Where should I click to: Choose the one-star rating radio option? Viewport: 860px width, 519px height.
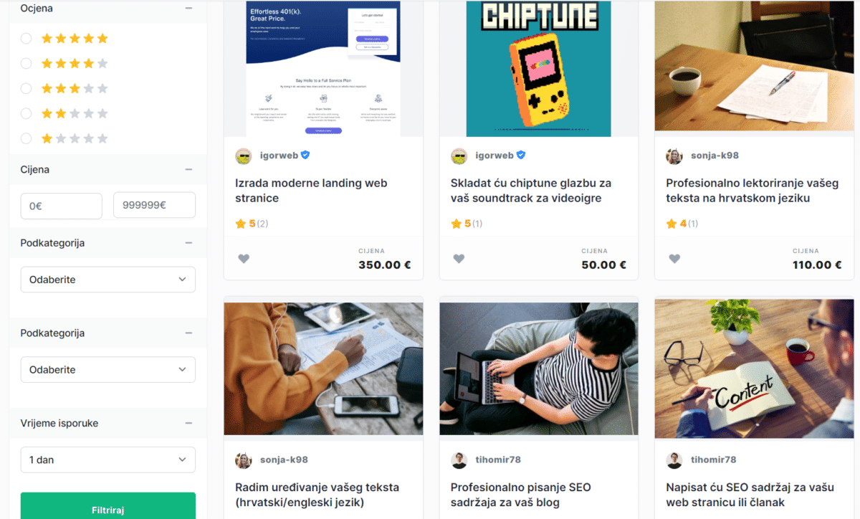[27, 138]
